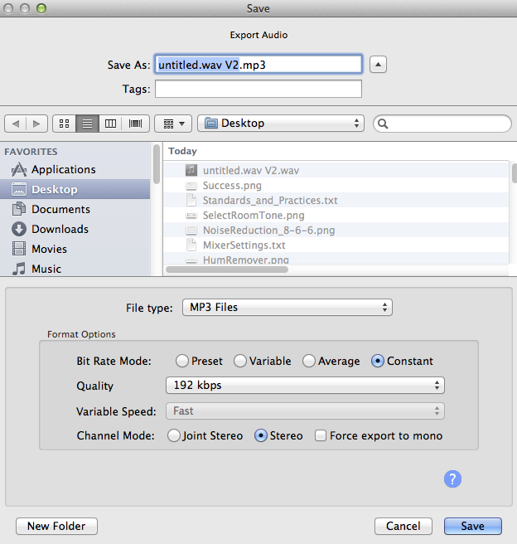Click the Standards_and_Practices.txt document icon

tap(191, 200)
